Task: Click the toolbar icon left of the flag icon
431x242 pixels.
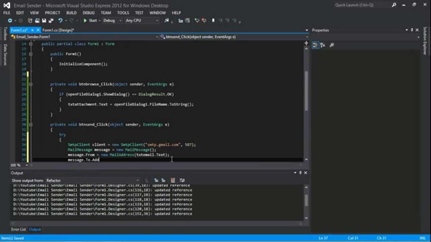Action: click(204, 21)
